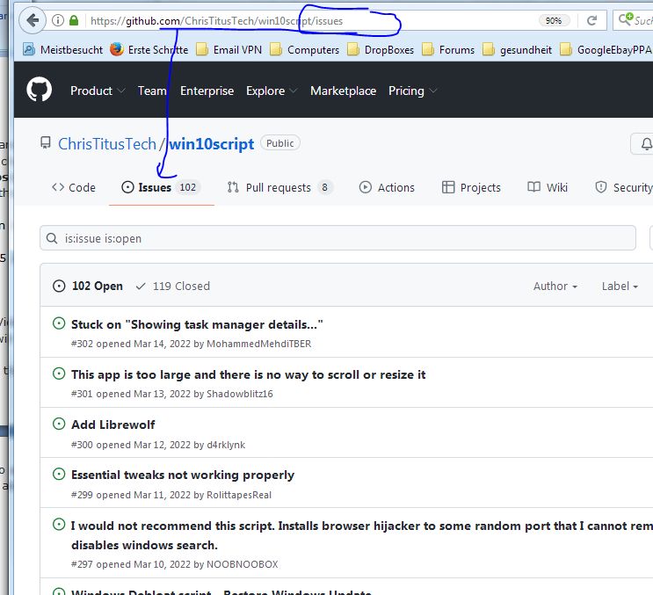The image size is (653, 595).
Task: Open the Team link in header
Action: tap(152, 91)
